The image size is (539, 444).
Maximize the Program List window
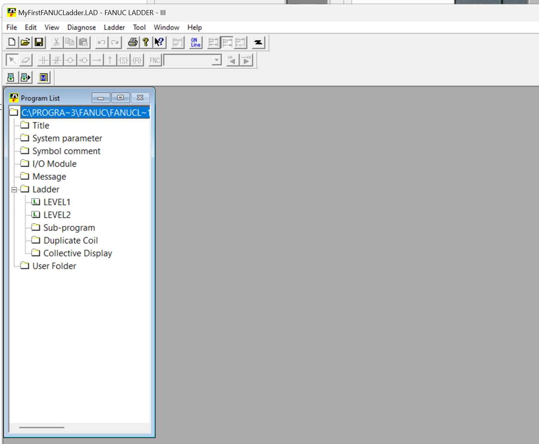coord(120,98)
